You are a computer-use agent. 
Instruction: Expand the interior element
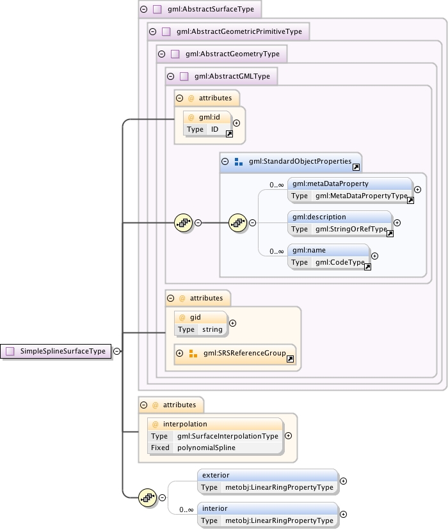(343, 514)
